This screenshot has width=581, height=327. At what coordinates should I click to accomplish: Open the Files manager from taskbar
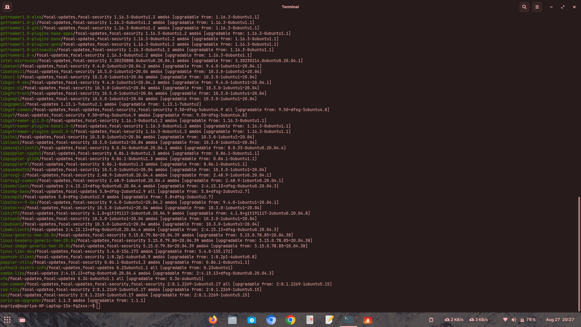232,320
